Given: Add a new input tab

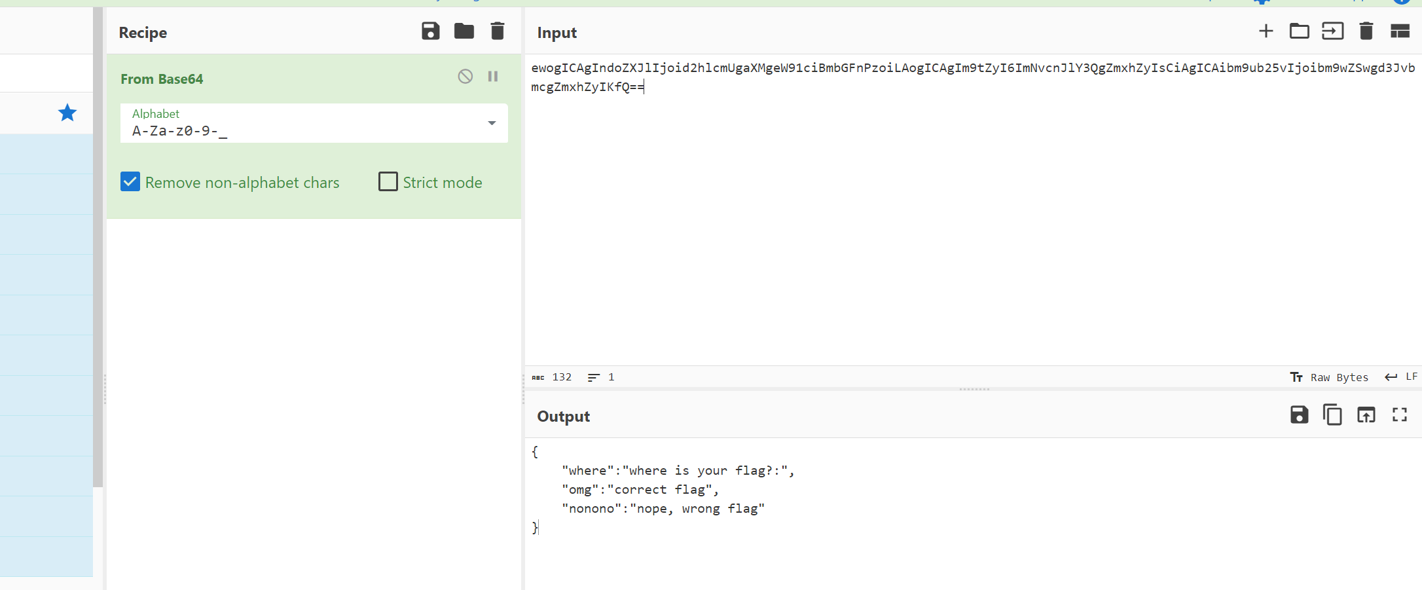Looking at the screenshot, I should click(x=1266, y=31).
